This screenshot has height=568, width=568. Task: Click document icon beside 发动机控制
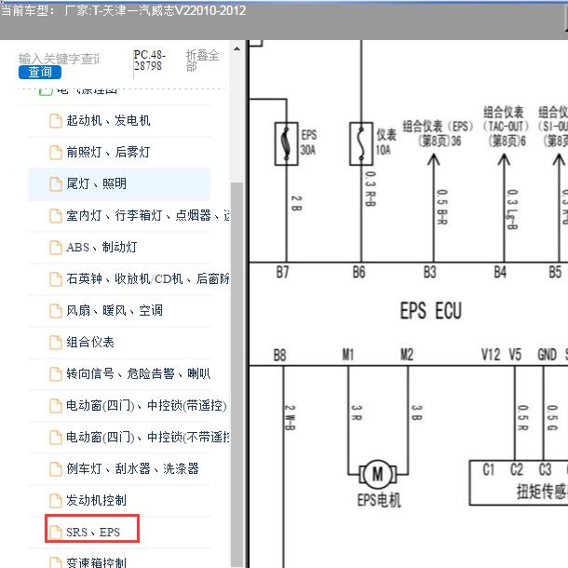(x=56, y=501)
